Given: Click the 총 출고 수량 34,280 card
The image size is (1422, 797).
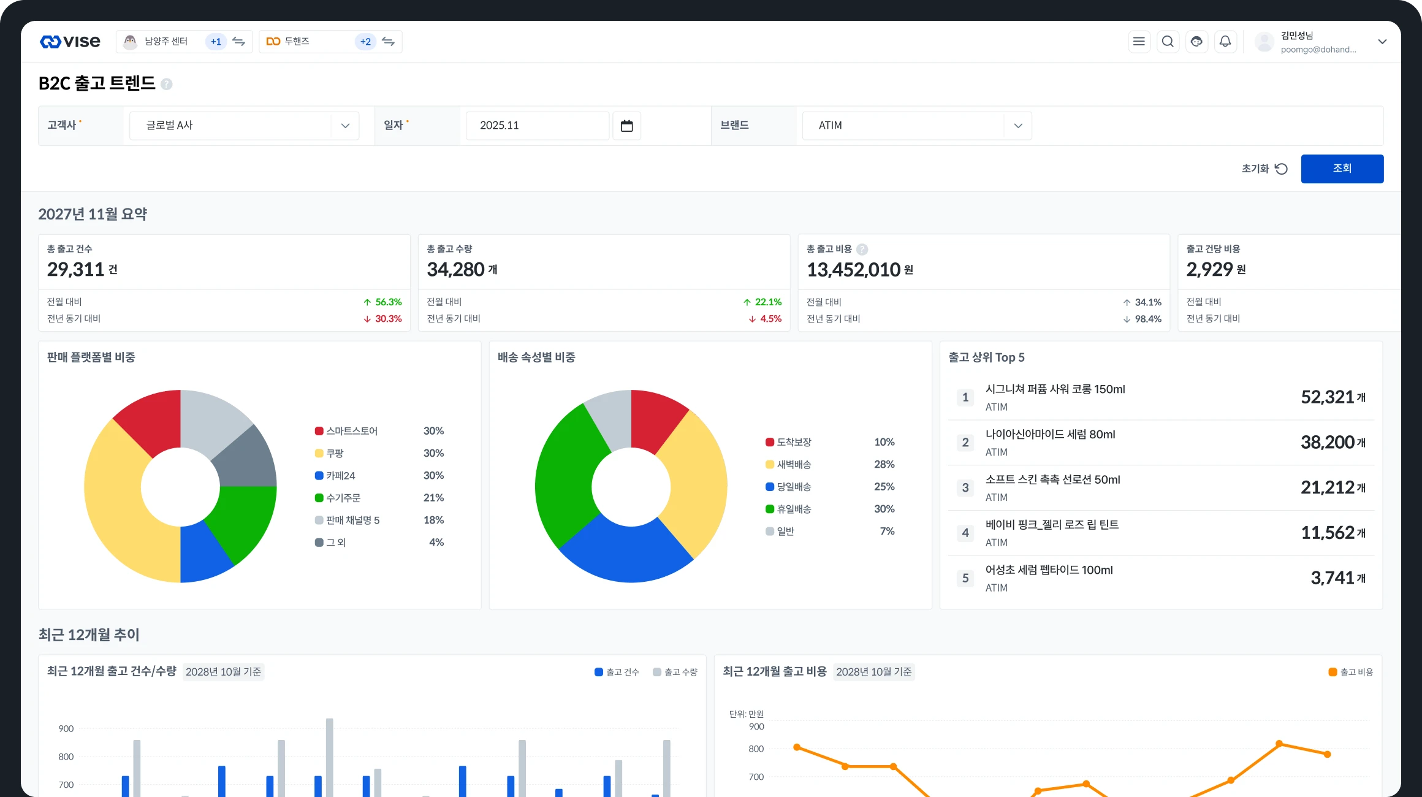Looking at the screenshot, I should 604,283.
